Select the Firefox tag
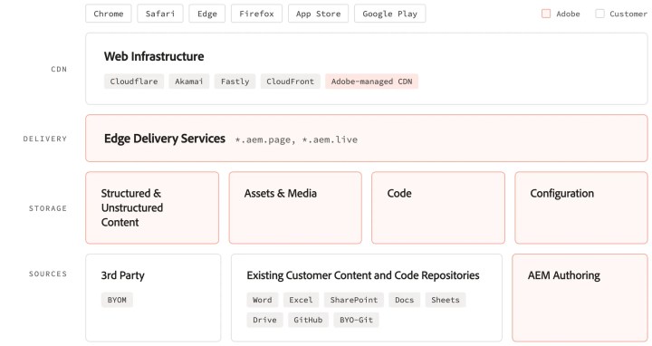The image size is (652, 346). pyautogui.click(x=256, y=14)
